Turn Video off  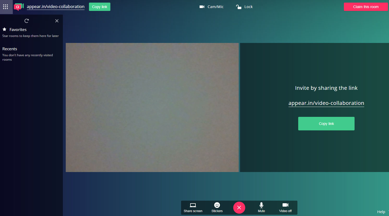285,208
